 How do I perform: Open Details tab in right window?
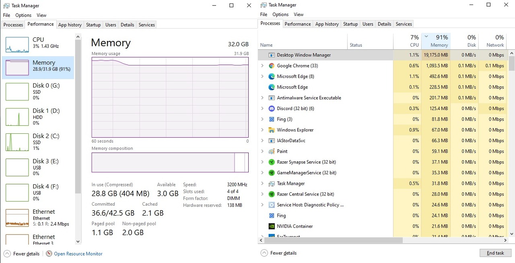[384, 24]
